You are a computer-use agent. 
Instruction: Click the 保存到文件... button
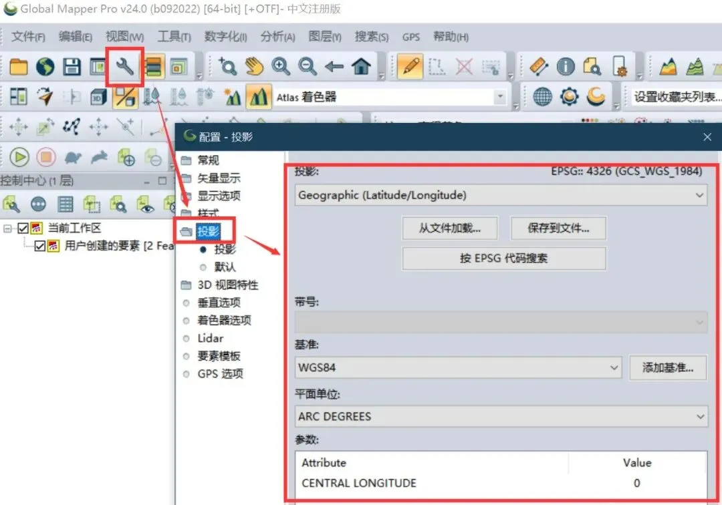click(x=558, y=228)
